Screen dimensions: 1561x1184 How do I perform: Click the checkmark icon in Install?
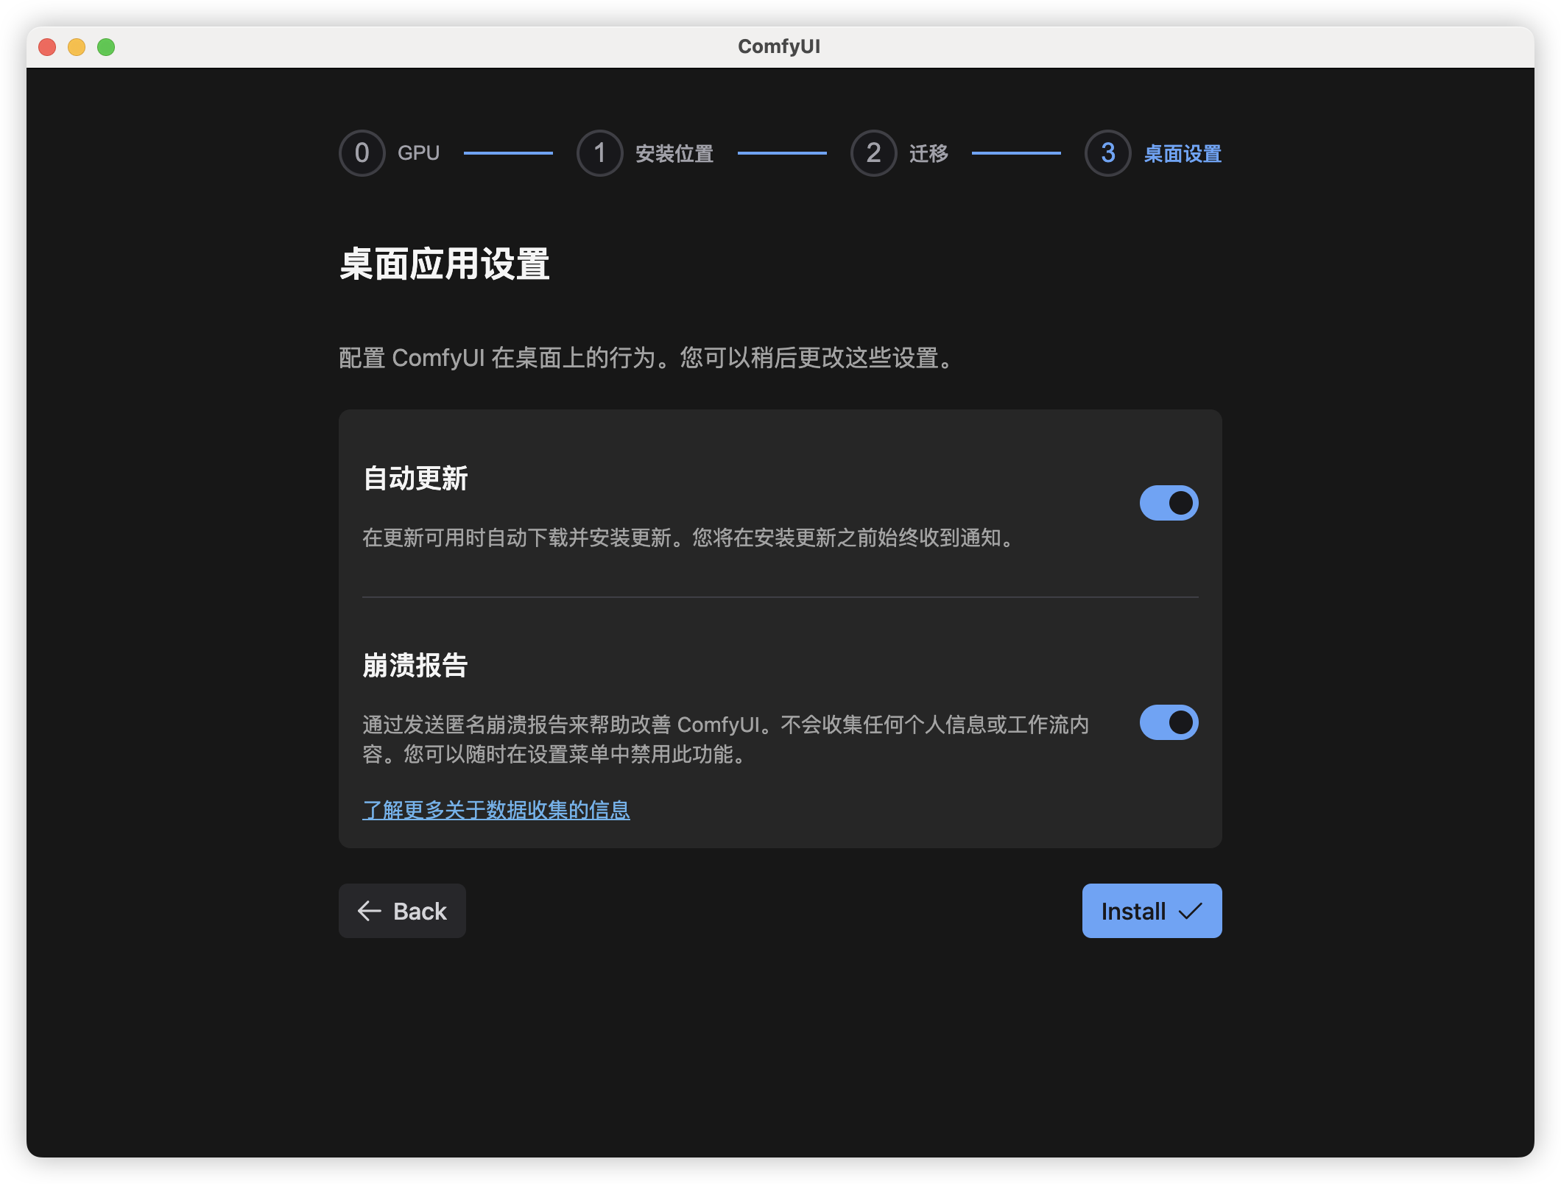click(1190, 912)
